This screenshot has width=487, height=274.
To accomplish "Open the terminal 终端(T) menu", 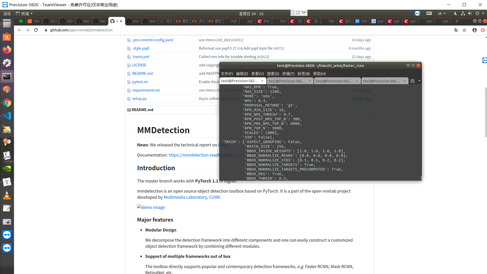I will point(288,74).
